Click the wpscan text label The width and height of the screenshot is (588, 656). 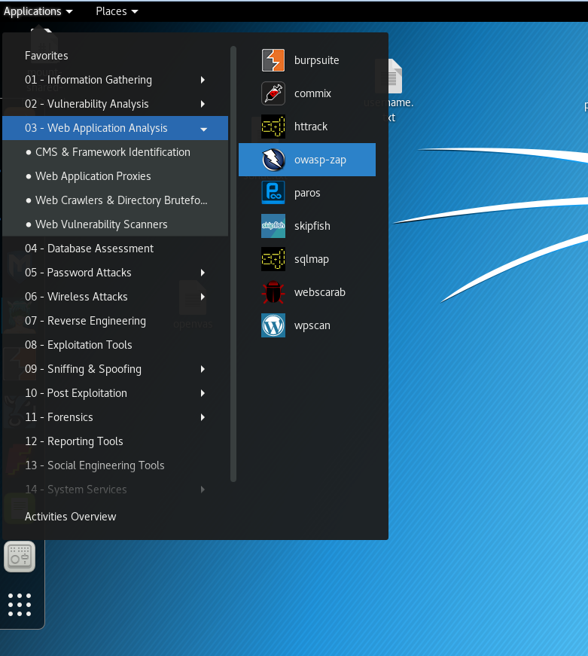pyautogui.click(x=312, y=325)
